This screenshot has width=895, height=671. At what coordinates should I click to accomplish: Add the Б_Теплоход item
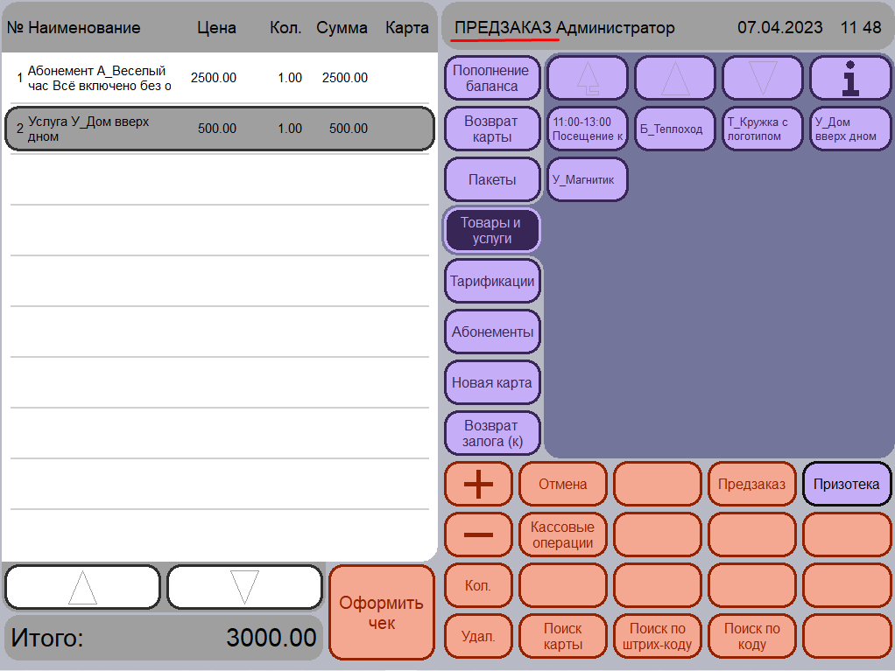(674, 129)
